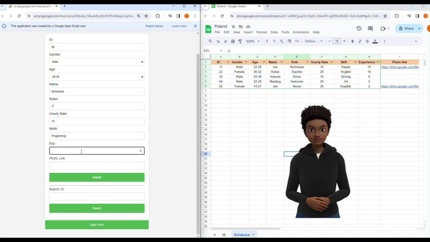Open more number formats 123

point(297,41)
